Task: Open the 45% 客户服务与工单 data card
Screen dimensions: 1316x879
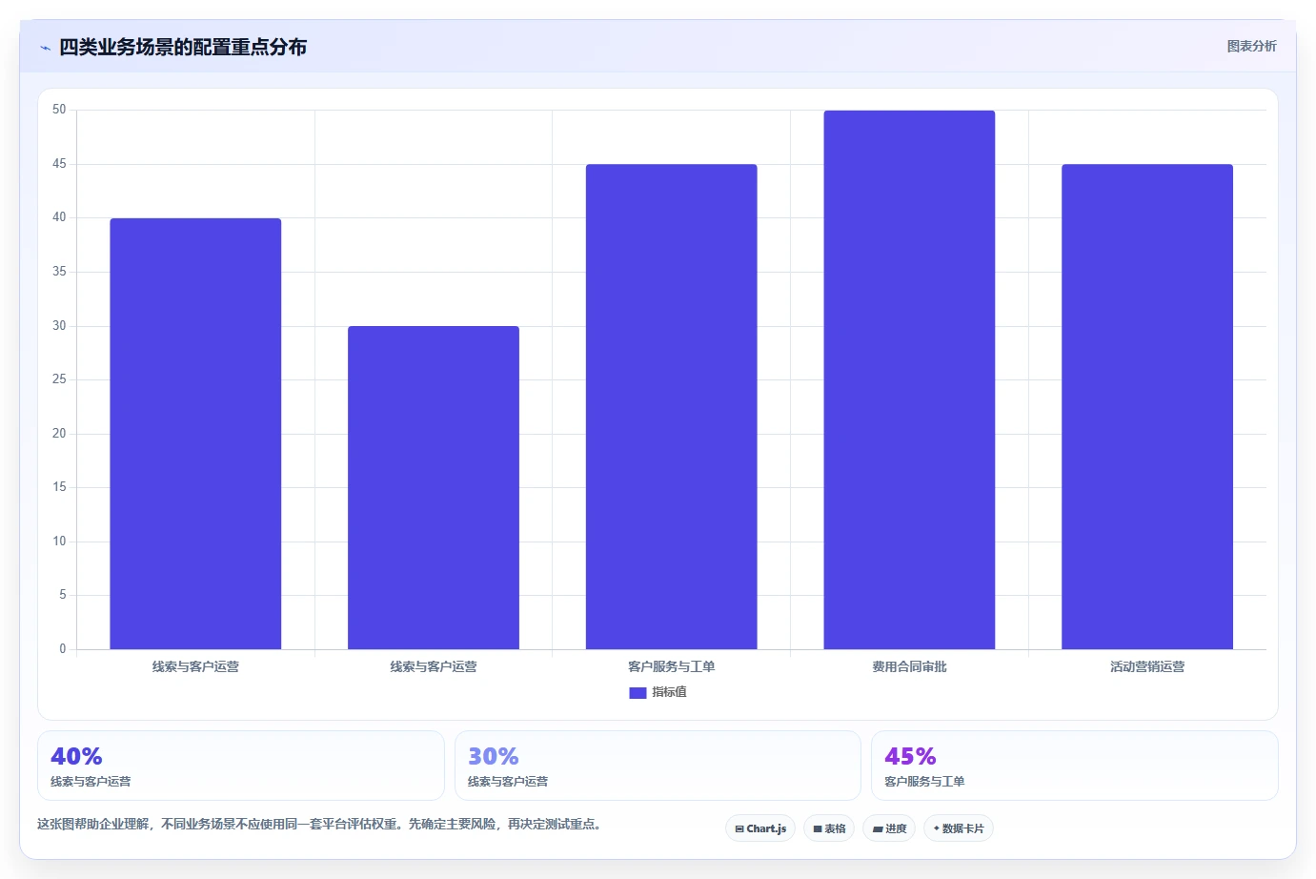Action: tap(1075, 766)
